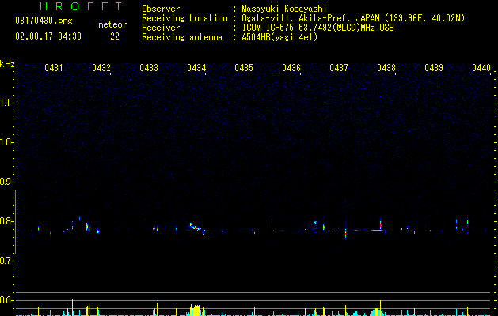Click the Observer field label
Screen dimensions: 498x316
click(x=161, y=9)
